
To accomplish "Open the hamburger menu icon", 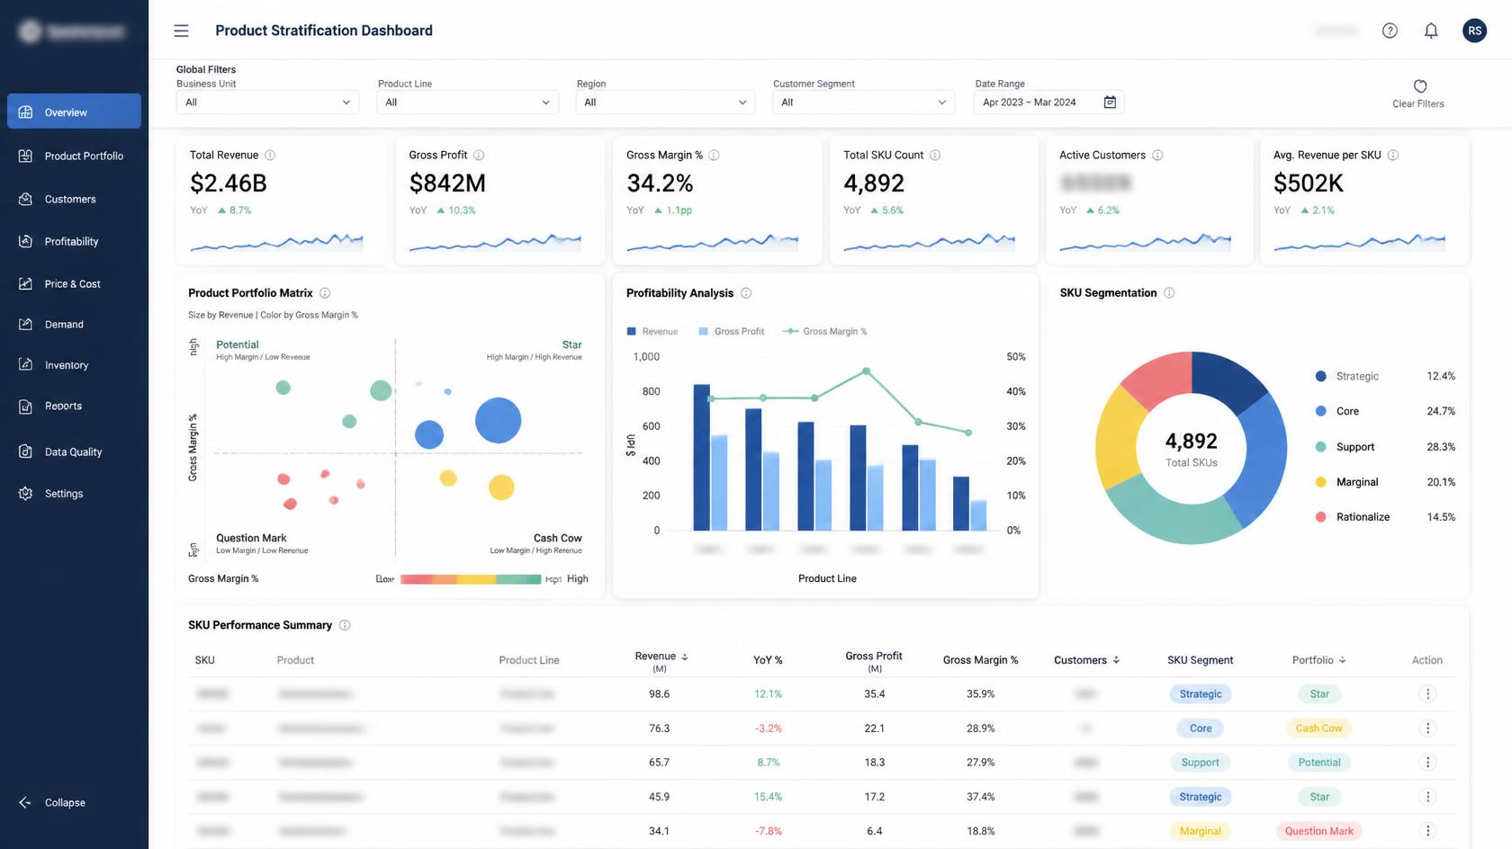I will (x=181, y=31).
